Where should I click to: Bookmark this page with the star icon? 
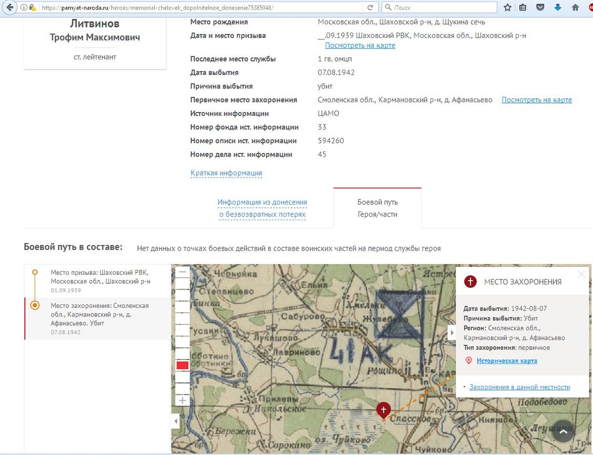[508, 7]
